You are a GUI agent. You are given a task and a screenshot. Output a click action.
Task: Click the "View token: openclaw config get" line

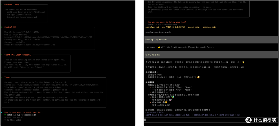(32, 87)
